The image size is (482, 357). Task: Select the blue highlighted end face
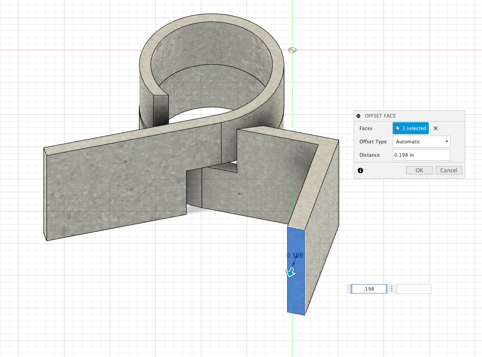click(296, 294)
